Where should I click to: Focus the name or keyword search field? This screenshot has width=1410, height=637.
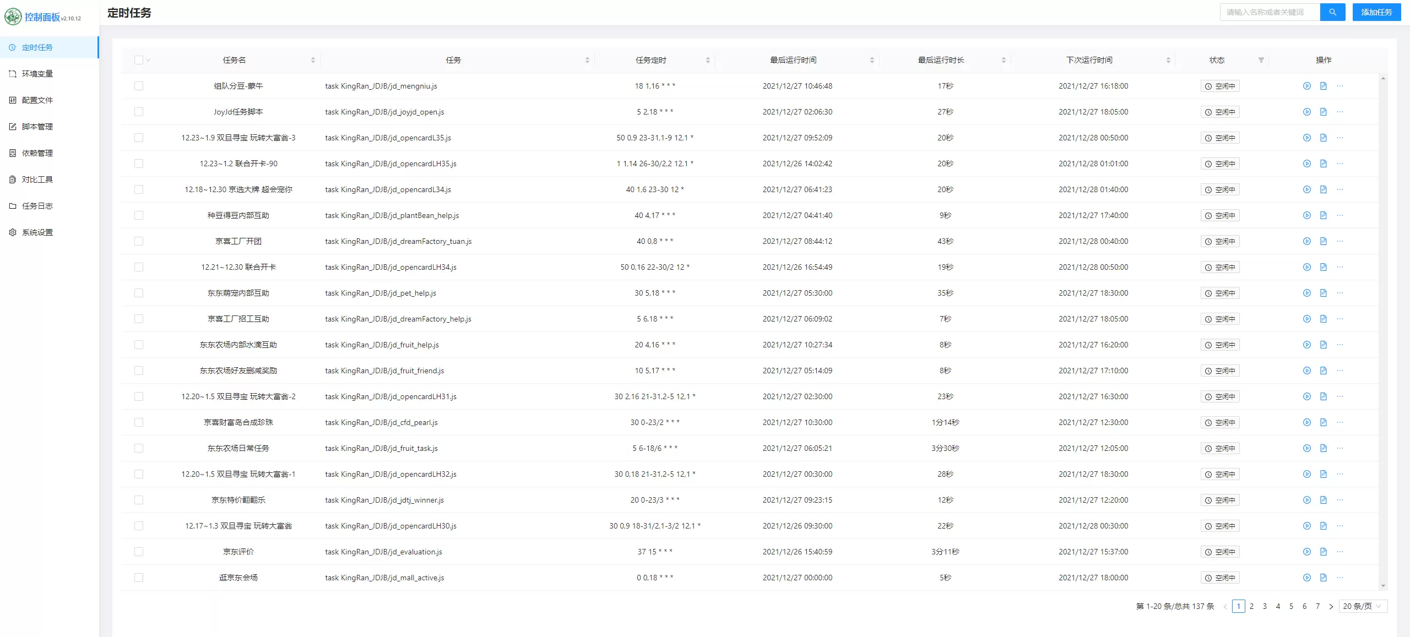pyautogui.click(x=1270, y=12)
